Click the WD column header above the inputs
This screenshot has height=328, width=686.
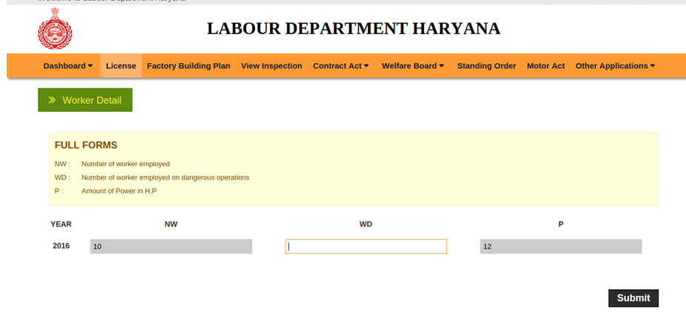pyautogui.click(x=366, y=223)
